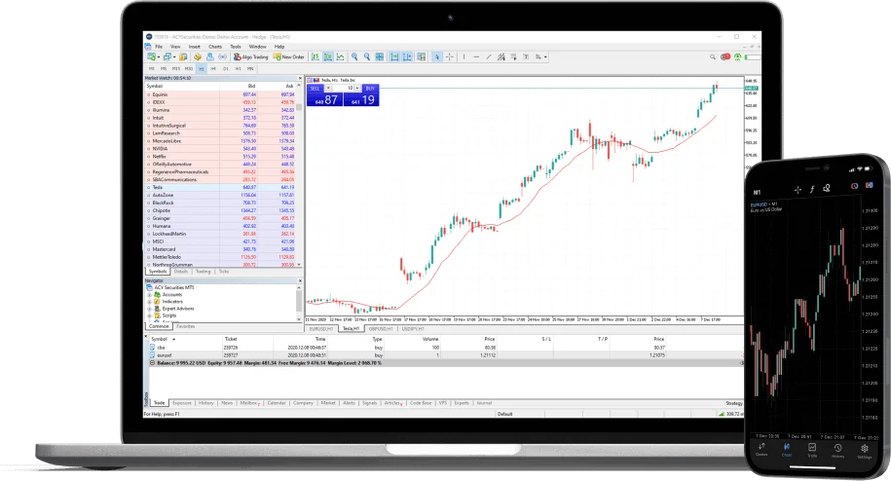Click the zoom in magnifier icon
Screen dimensions: 891x481
[x=353, y=56]
